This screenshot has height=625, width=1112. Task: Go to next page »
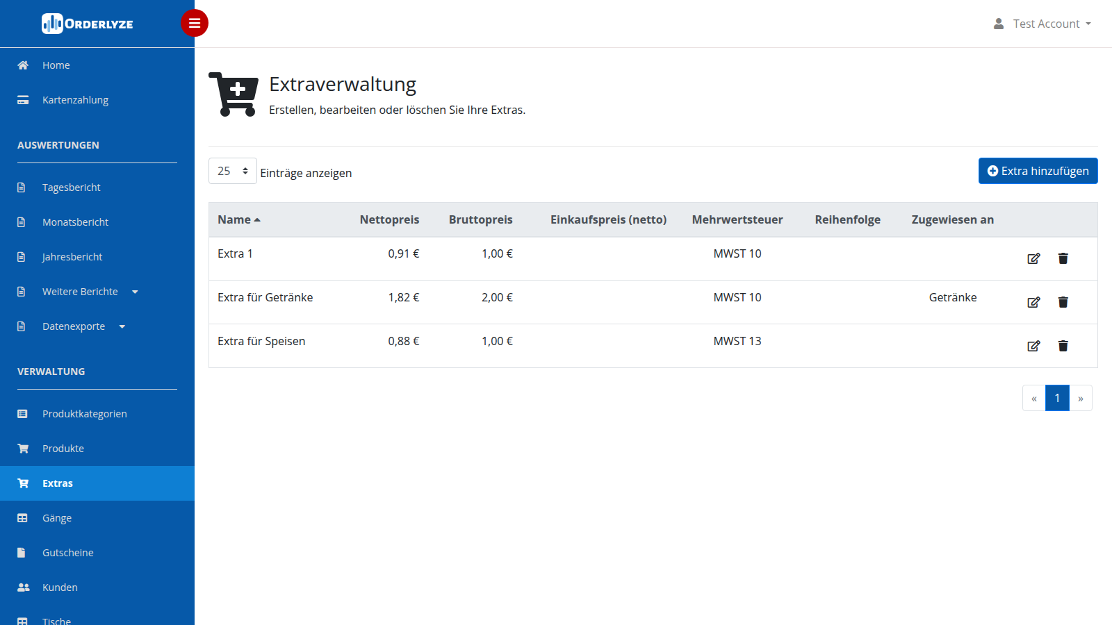[1081, 398]
